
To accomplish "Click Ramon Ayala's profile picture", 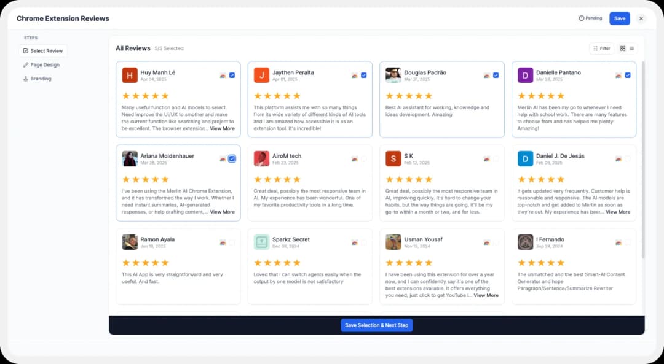I will [130, 242].
